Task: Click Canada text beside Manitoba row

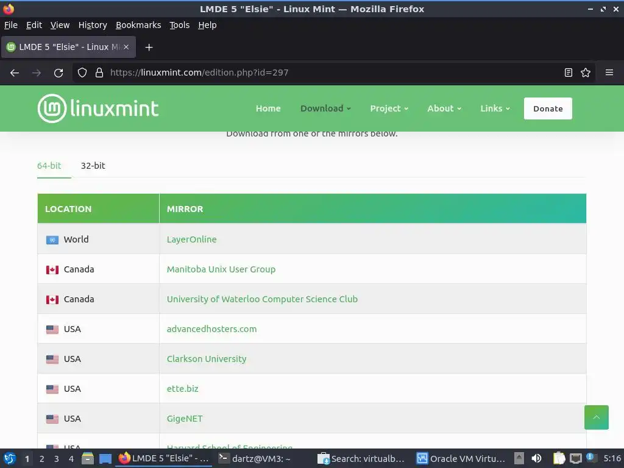Action: pyautogui.click(x=79, y=269)
